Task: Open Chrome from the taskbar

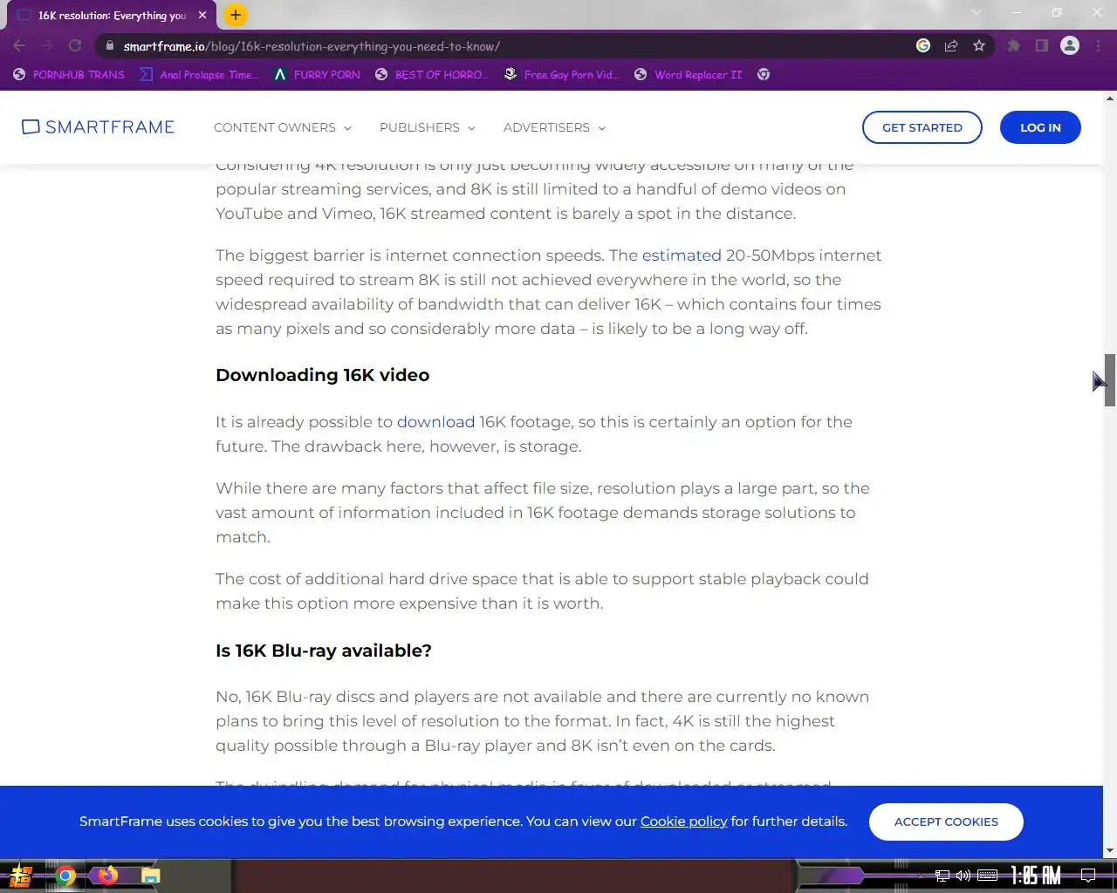Action: (x=65, y=876)
